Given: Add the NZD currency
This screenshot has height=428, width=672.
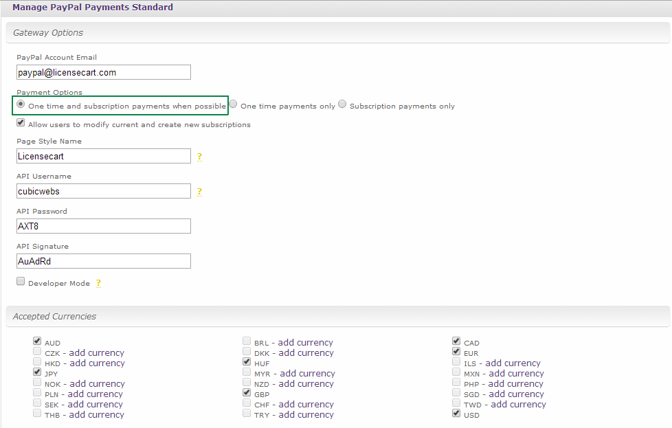Looking at the screenshot, I should click(x=306, y=384).
